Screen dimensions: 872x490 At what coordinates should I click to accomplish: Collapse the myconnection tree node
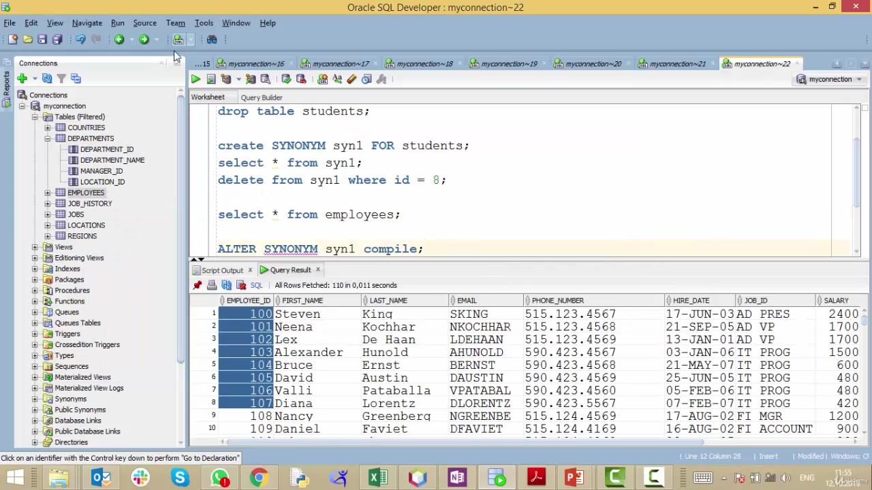point(22,106)
